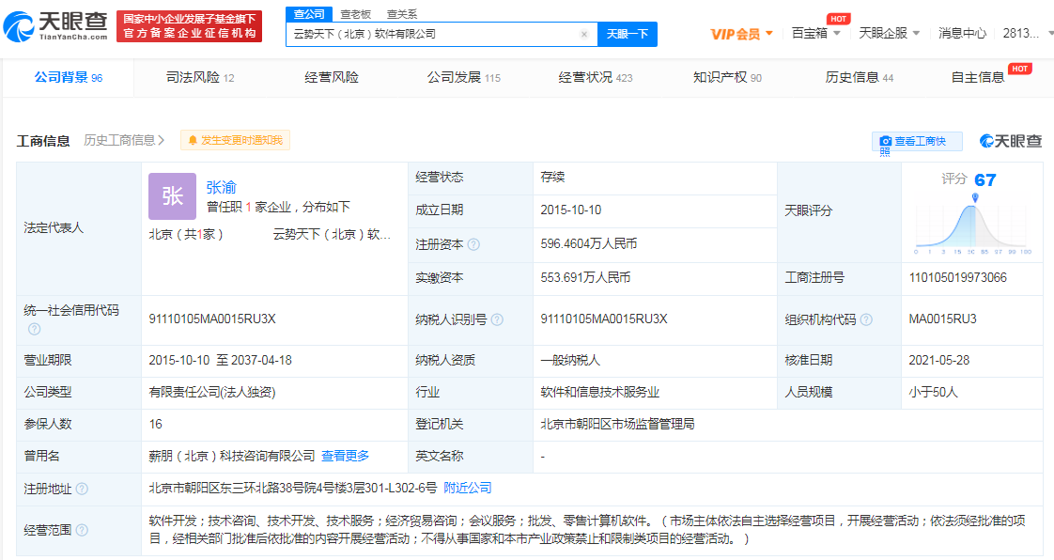The width and height of the screenshot is (1054, 560).
Task: Switch to the 查公司 search tab
Action: [x=309, y=14]
